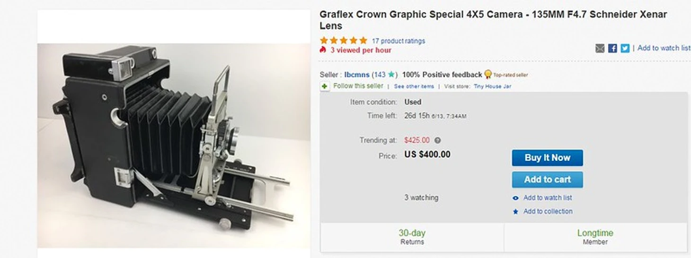Click the star icon beside Add to collection
The image size is (691, 258).
(x=515, y=212)
